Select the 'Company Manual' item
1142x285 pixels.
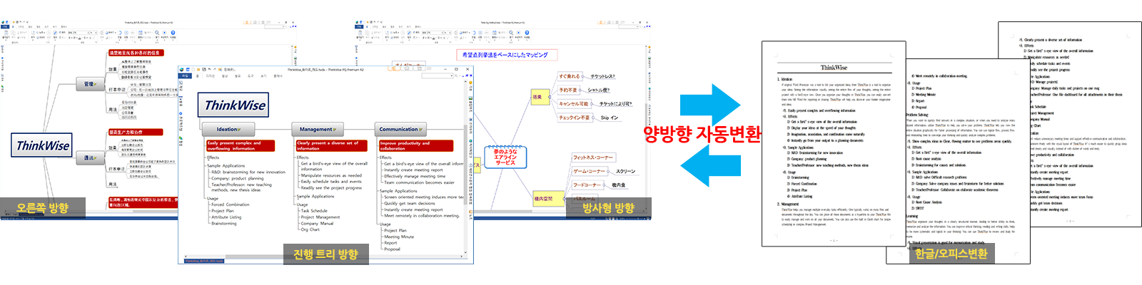tap(317, 224)
